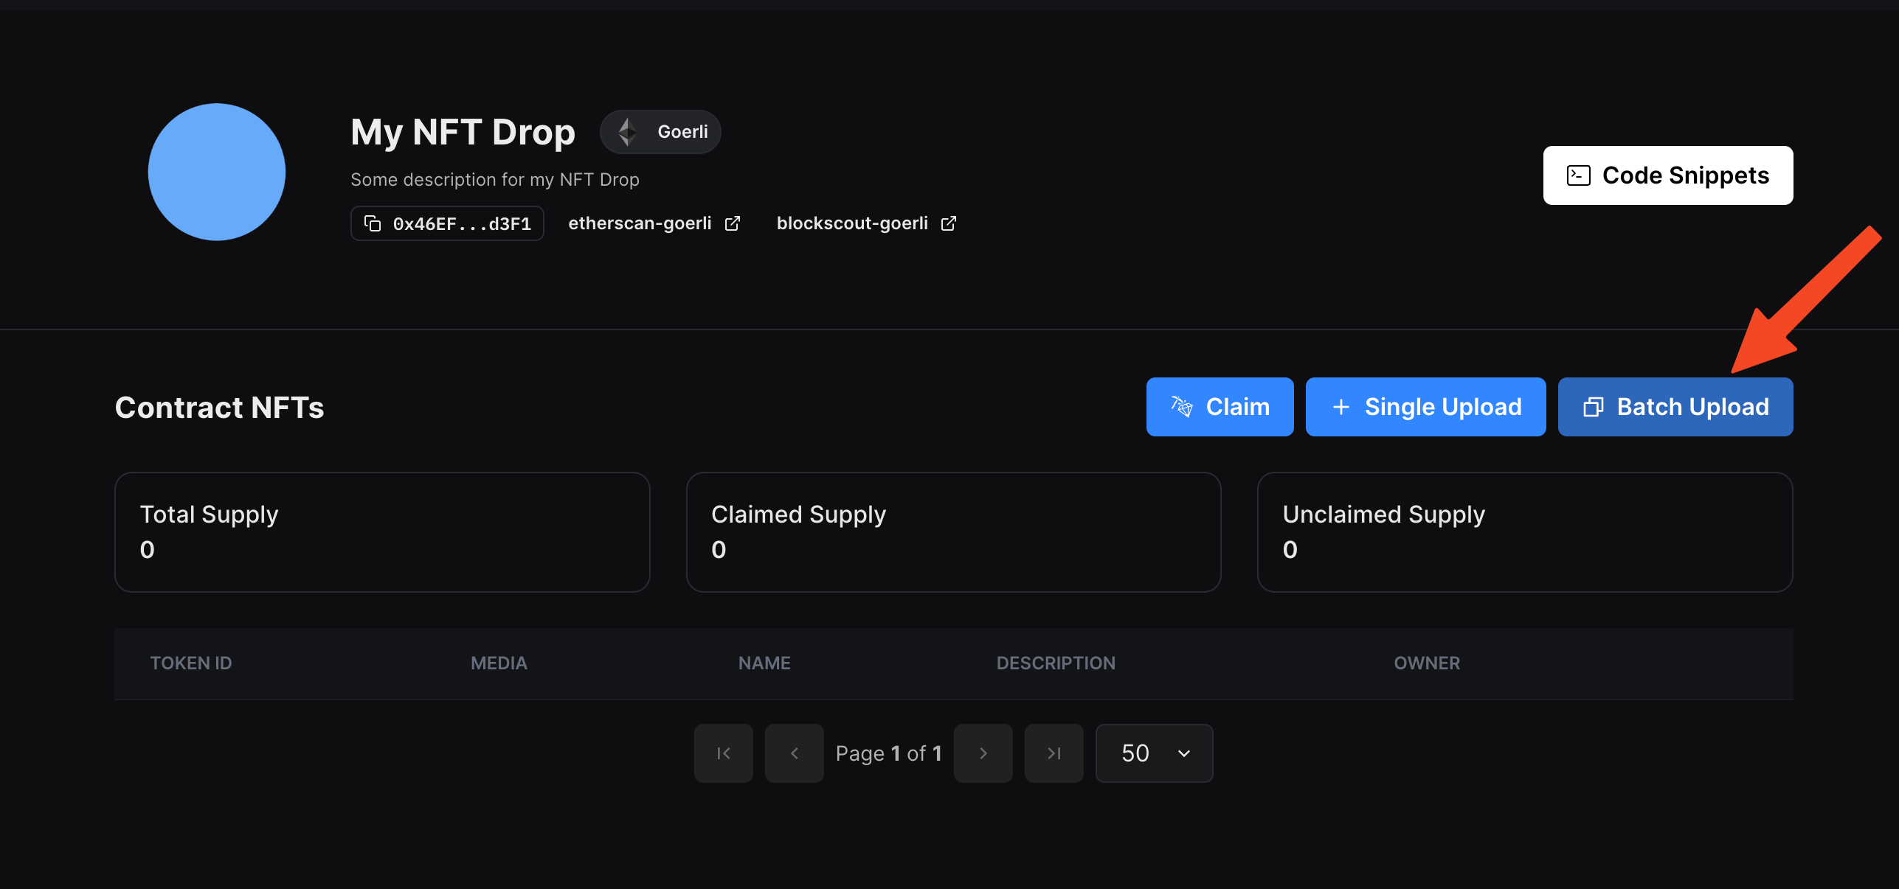Screen dimensions: 1899x889
Task: Open the Code Snippets panel
Action: (1669, 174)
